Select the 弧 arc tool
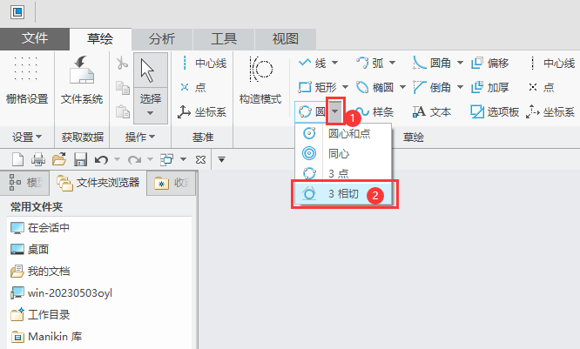 click(370, 63)
